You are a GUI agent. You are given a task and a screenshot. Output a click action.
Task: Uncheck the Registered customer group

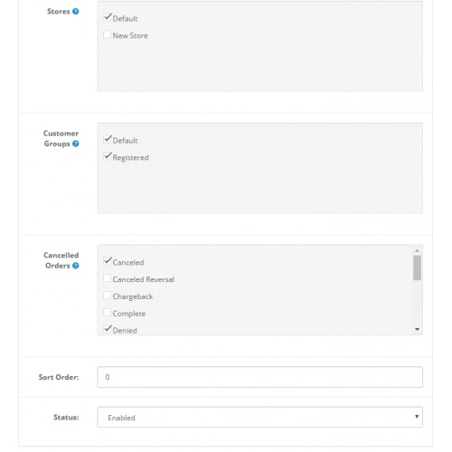coord(107,156)
